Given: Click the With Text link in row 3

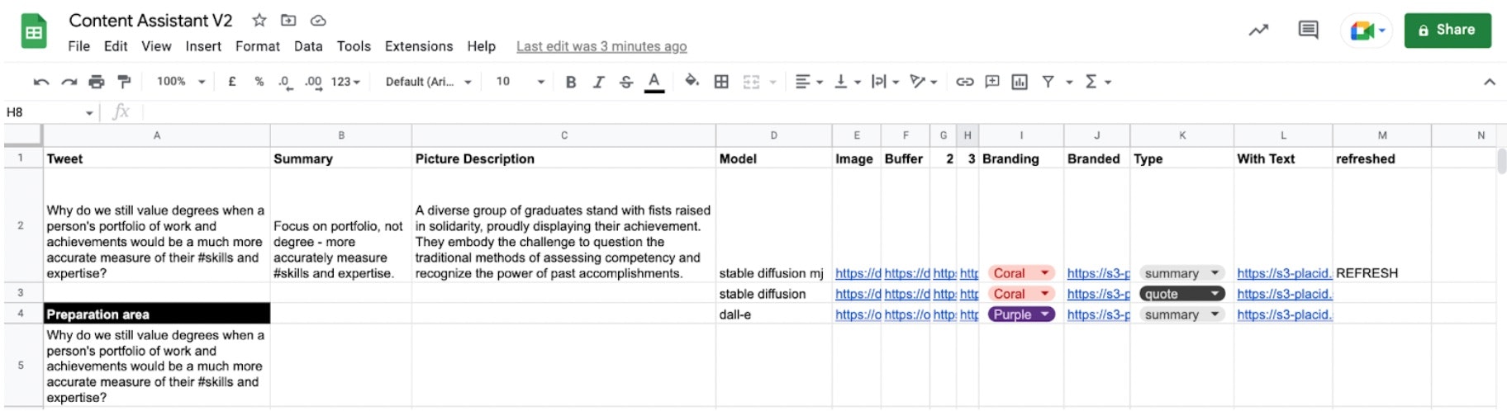Looking at the screenshot, I should (x=1284, y=294).
